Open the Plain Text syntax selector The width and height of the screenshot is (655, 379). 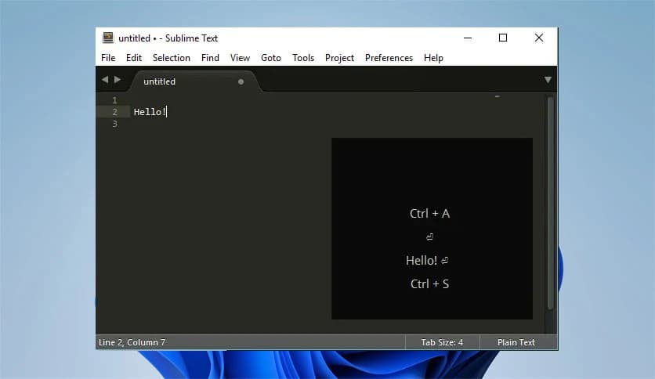516,342
